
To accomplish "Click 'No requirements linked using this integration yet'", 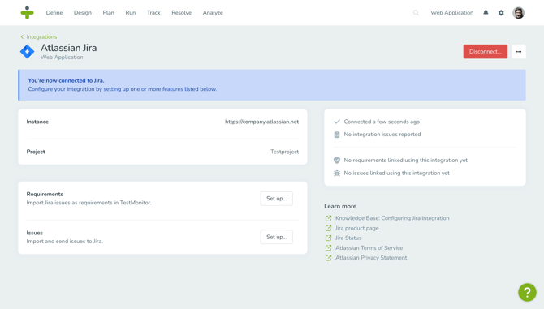I will (x=406, y=160).
